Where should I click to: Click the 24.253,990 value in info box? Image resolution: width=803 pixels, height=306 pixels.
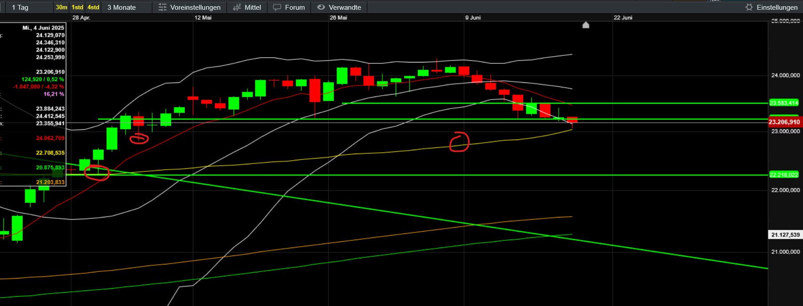point(50,58)
